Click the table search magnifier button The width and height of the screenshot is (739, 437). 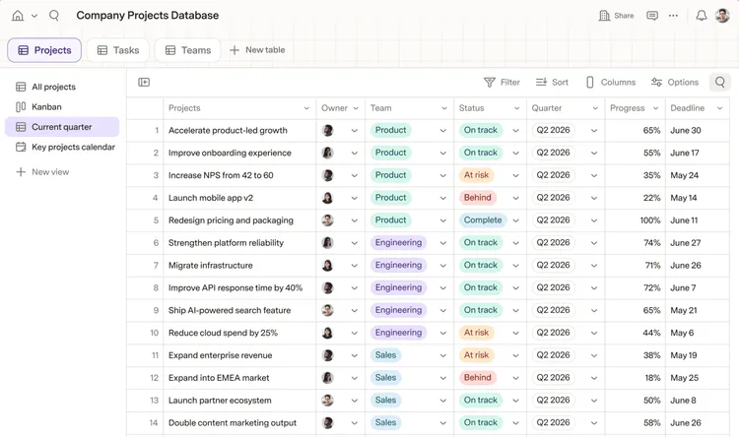(x=719, y=83)
